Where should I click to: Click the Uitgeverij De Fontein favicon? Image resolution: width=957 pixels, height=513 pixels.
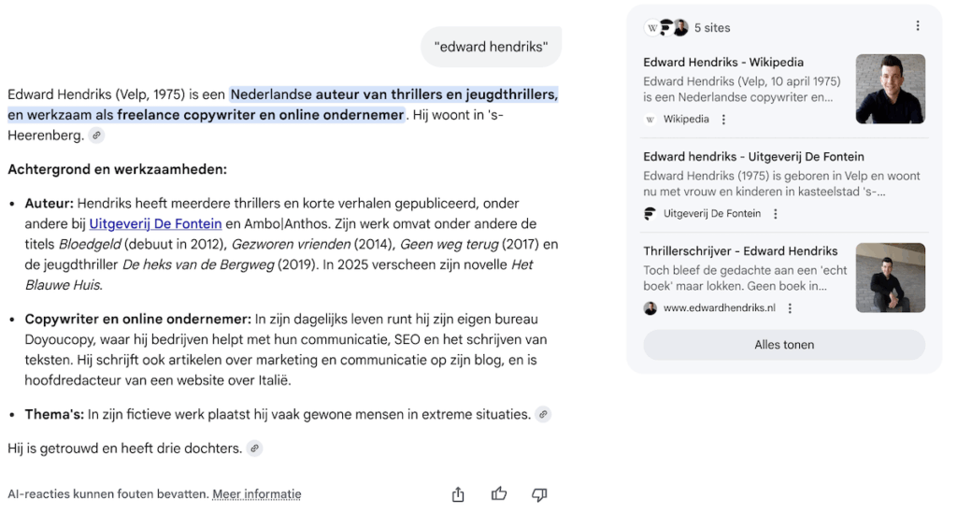[x=650, y=214]
